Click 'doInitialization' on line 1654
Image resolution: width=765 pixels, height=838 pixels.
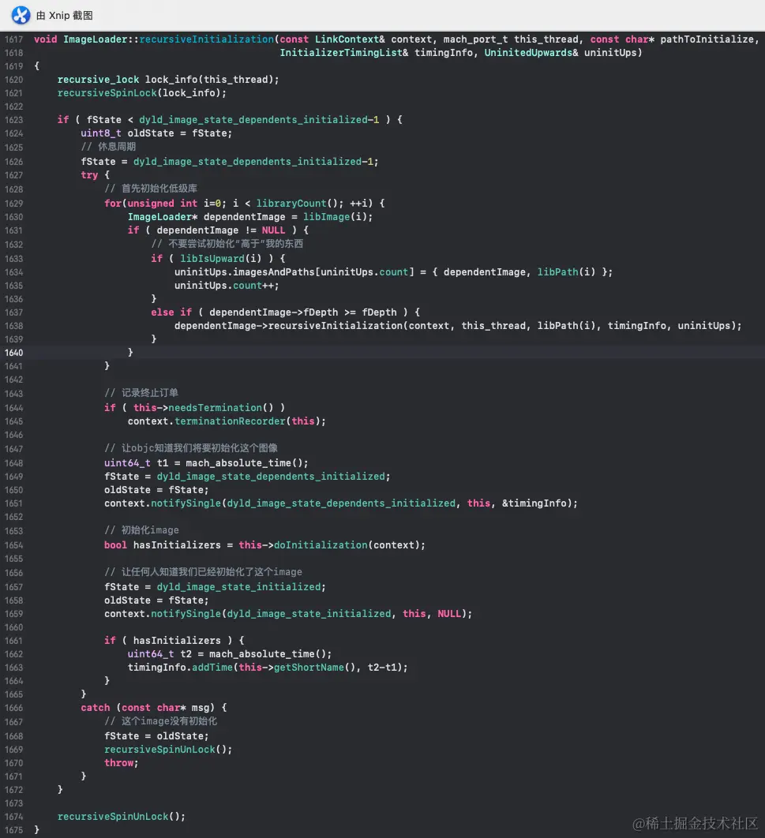click(x=321, y=545)
